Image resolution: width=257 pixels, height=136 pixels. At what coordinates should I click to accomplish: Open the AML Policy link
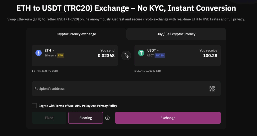click(83, 106)
